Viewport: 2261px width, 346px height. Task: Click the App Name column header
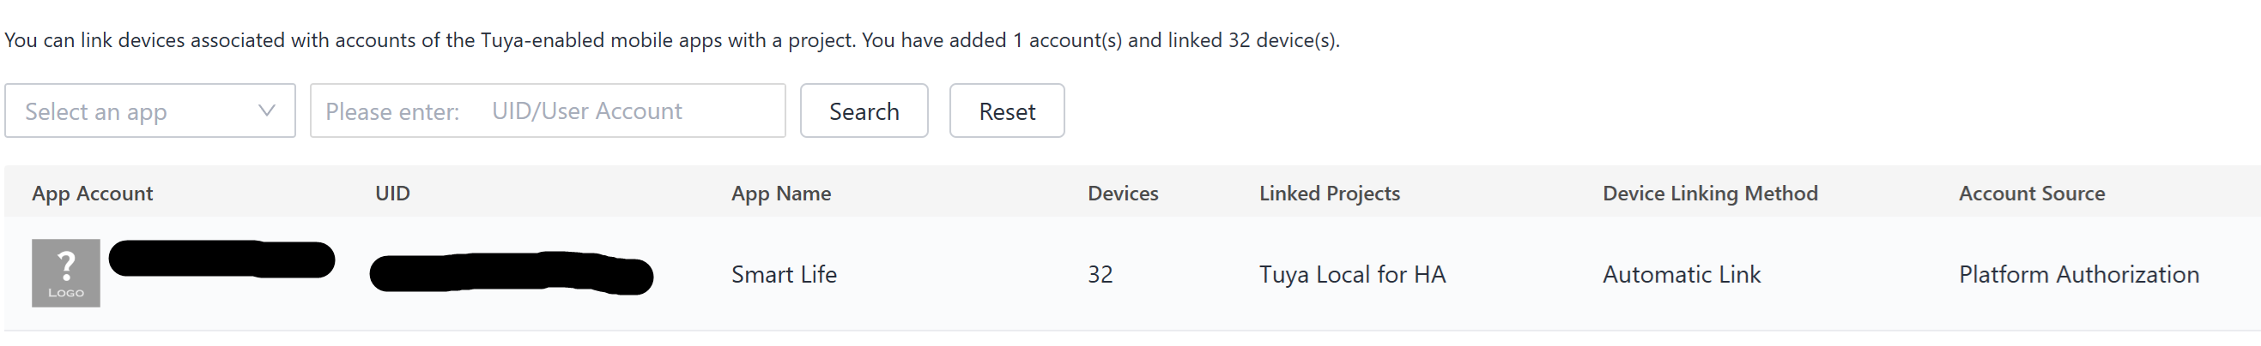[781, 193]
